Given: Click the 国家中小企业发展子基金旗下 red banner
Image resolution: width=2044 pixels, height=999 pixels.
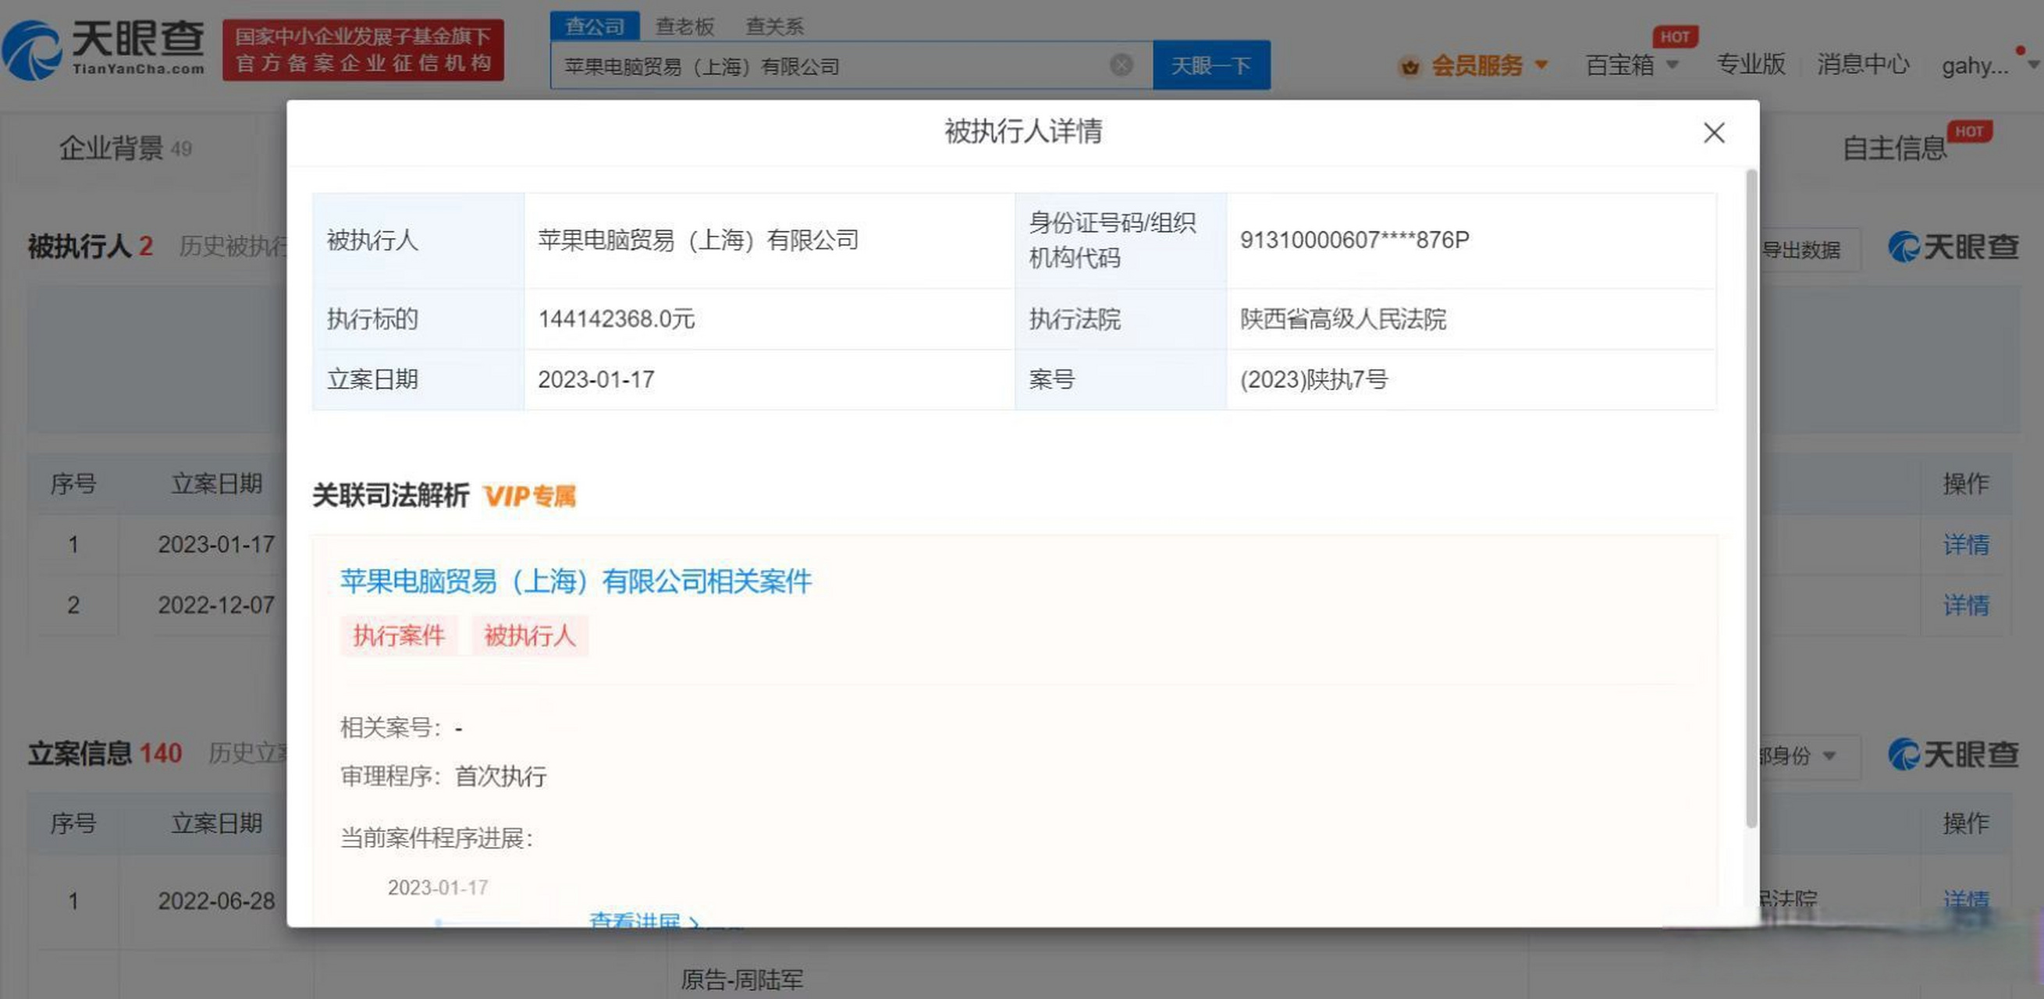Looking at the screenshot, I should tap(363, 50).
